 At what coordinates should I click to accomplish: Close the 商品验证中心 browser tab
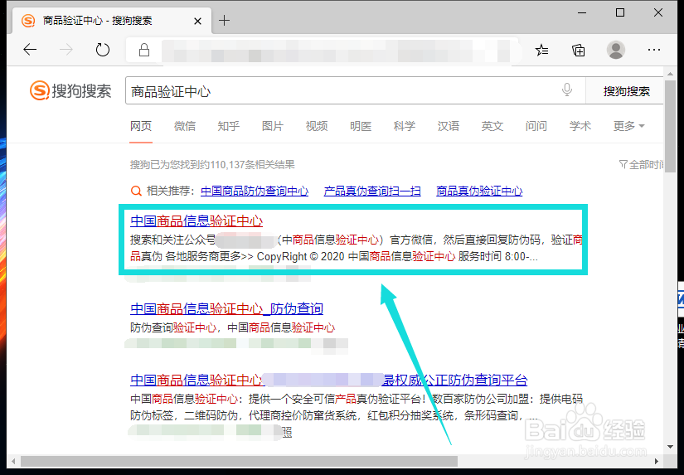tap(197, 21)
